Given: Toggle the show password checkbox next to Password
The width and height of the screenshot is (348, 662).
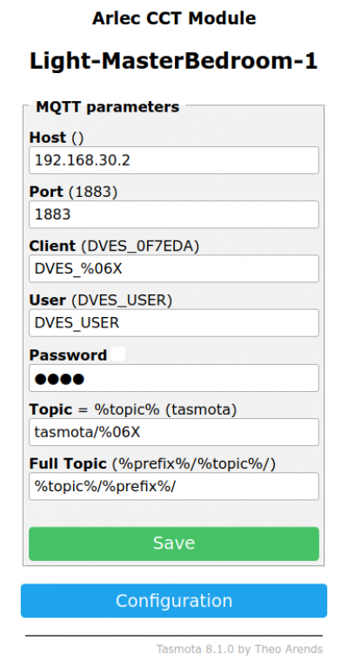Looking at the screenshot, I should pos(118,355).
